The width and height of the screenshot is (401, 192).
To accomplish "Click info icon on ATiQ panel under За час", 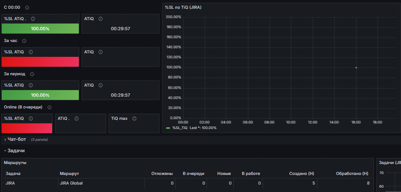I will [101, 52].
